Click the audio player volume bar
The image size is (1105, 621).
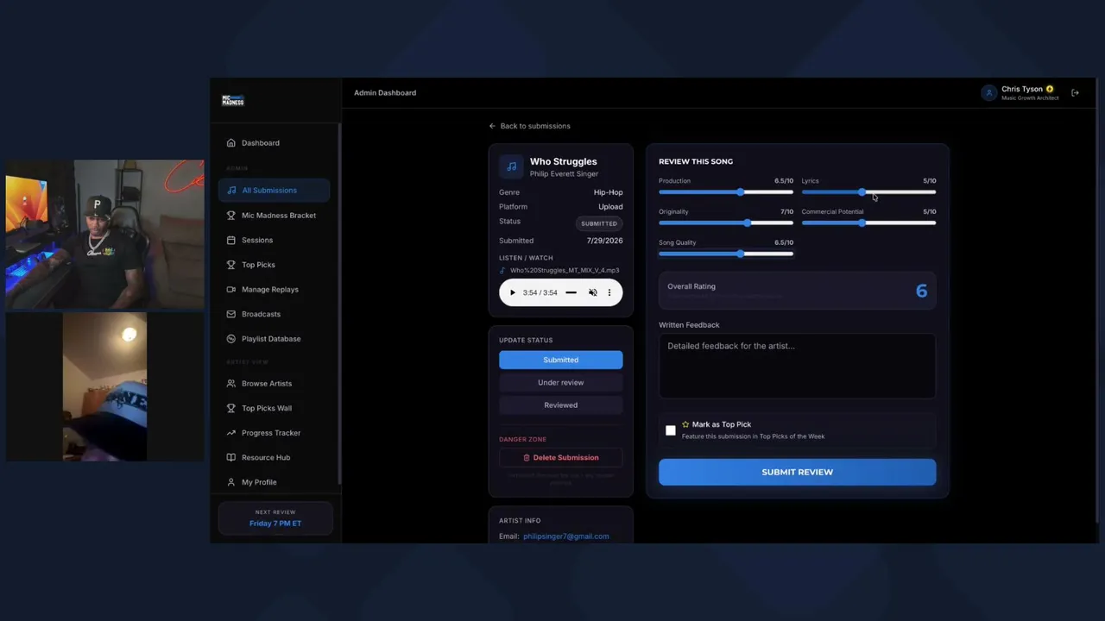pos(571,292)
